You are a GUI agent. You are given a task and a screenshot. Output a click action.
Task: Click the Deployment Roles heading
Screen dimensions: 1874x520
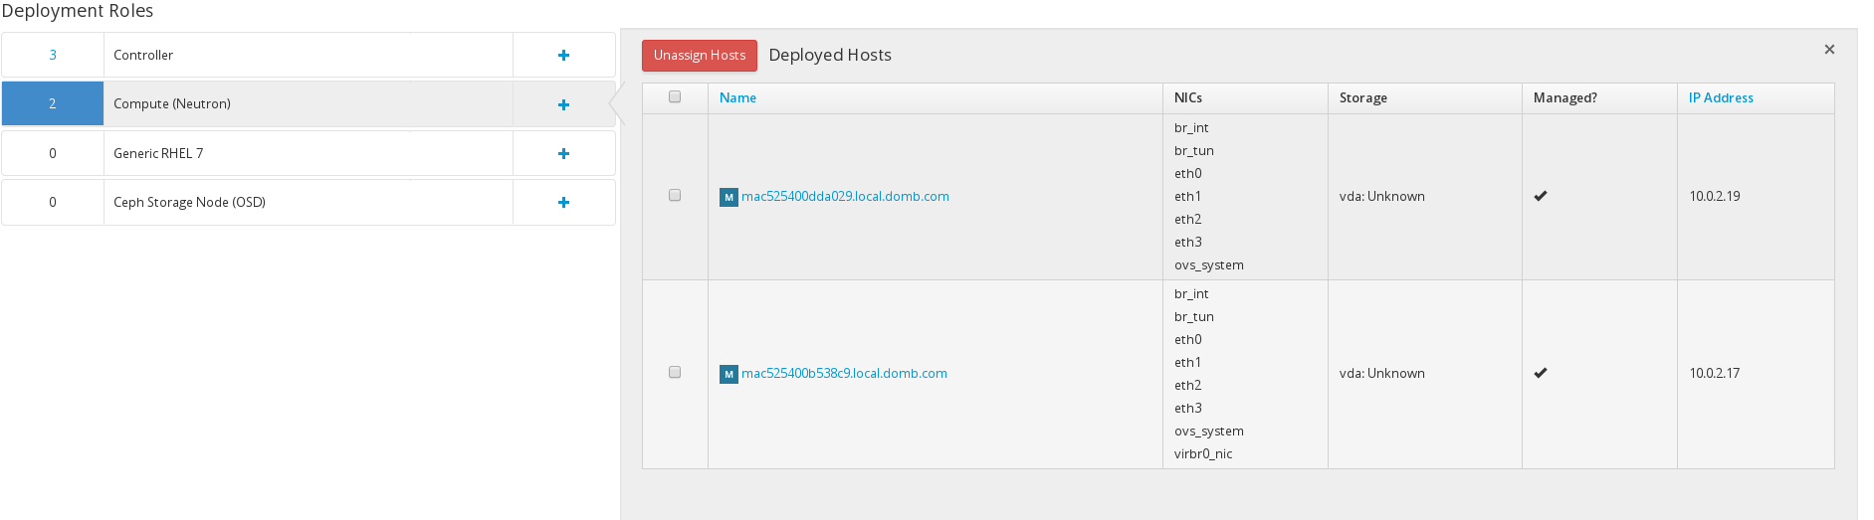tap(78, 11)
